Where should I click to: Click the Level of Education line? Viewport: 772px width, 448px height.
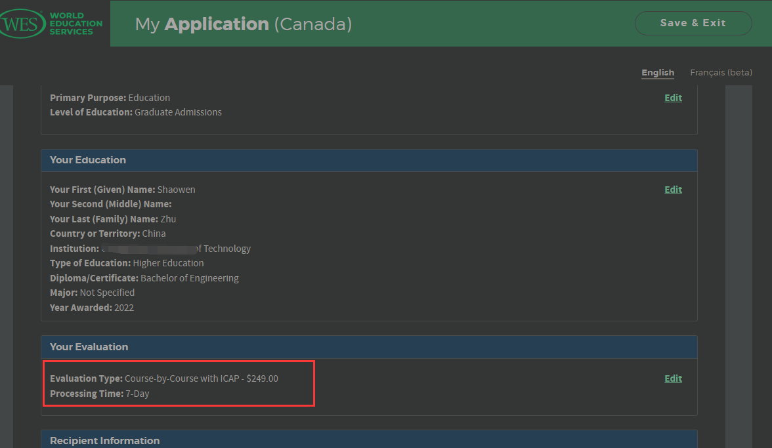point(136,112)
